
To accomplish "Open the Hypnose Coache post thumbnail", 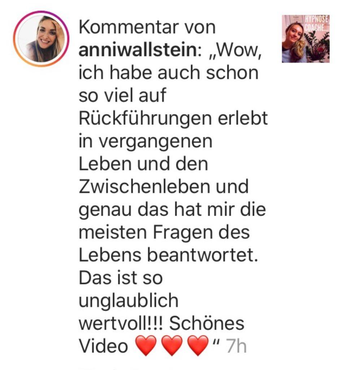I will click(x=306, y=39).
